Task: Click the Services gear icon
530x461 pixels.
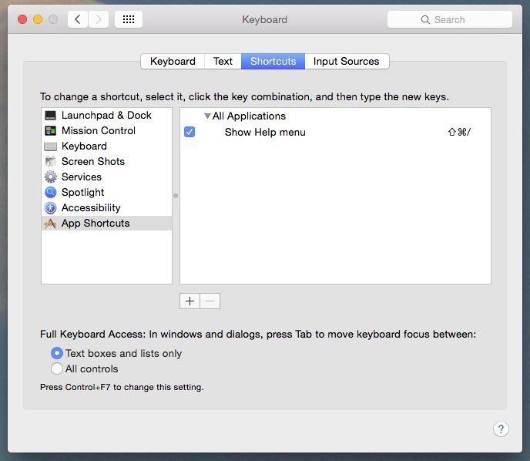Action: 50,177
